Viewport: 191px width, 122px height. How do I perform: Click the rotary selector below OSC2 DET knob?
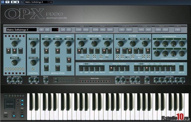(33, 69)
